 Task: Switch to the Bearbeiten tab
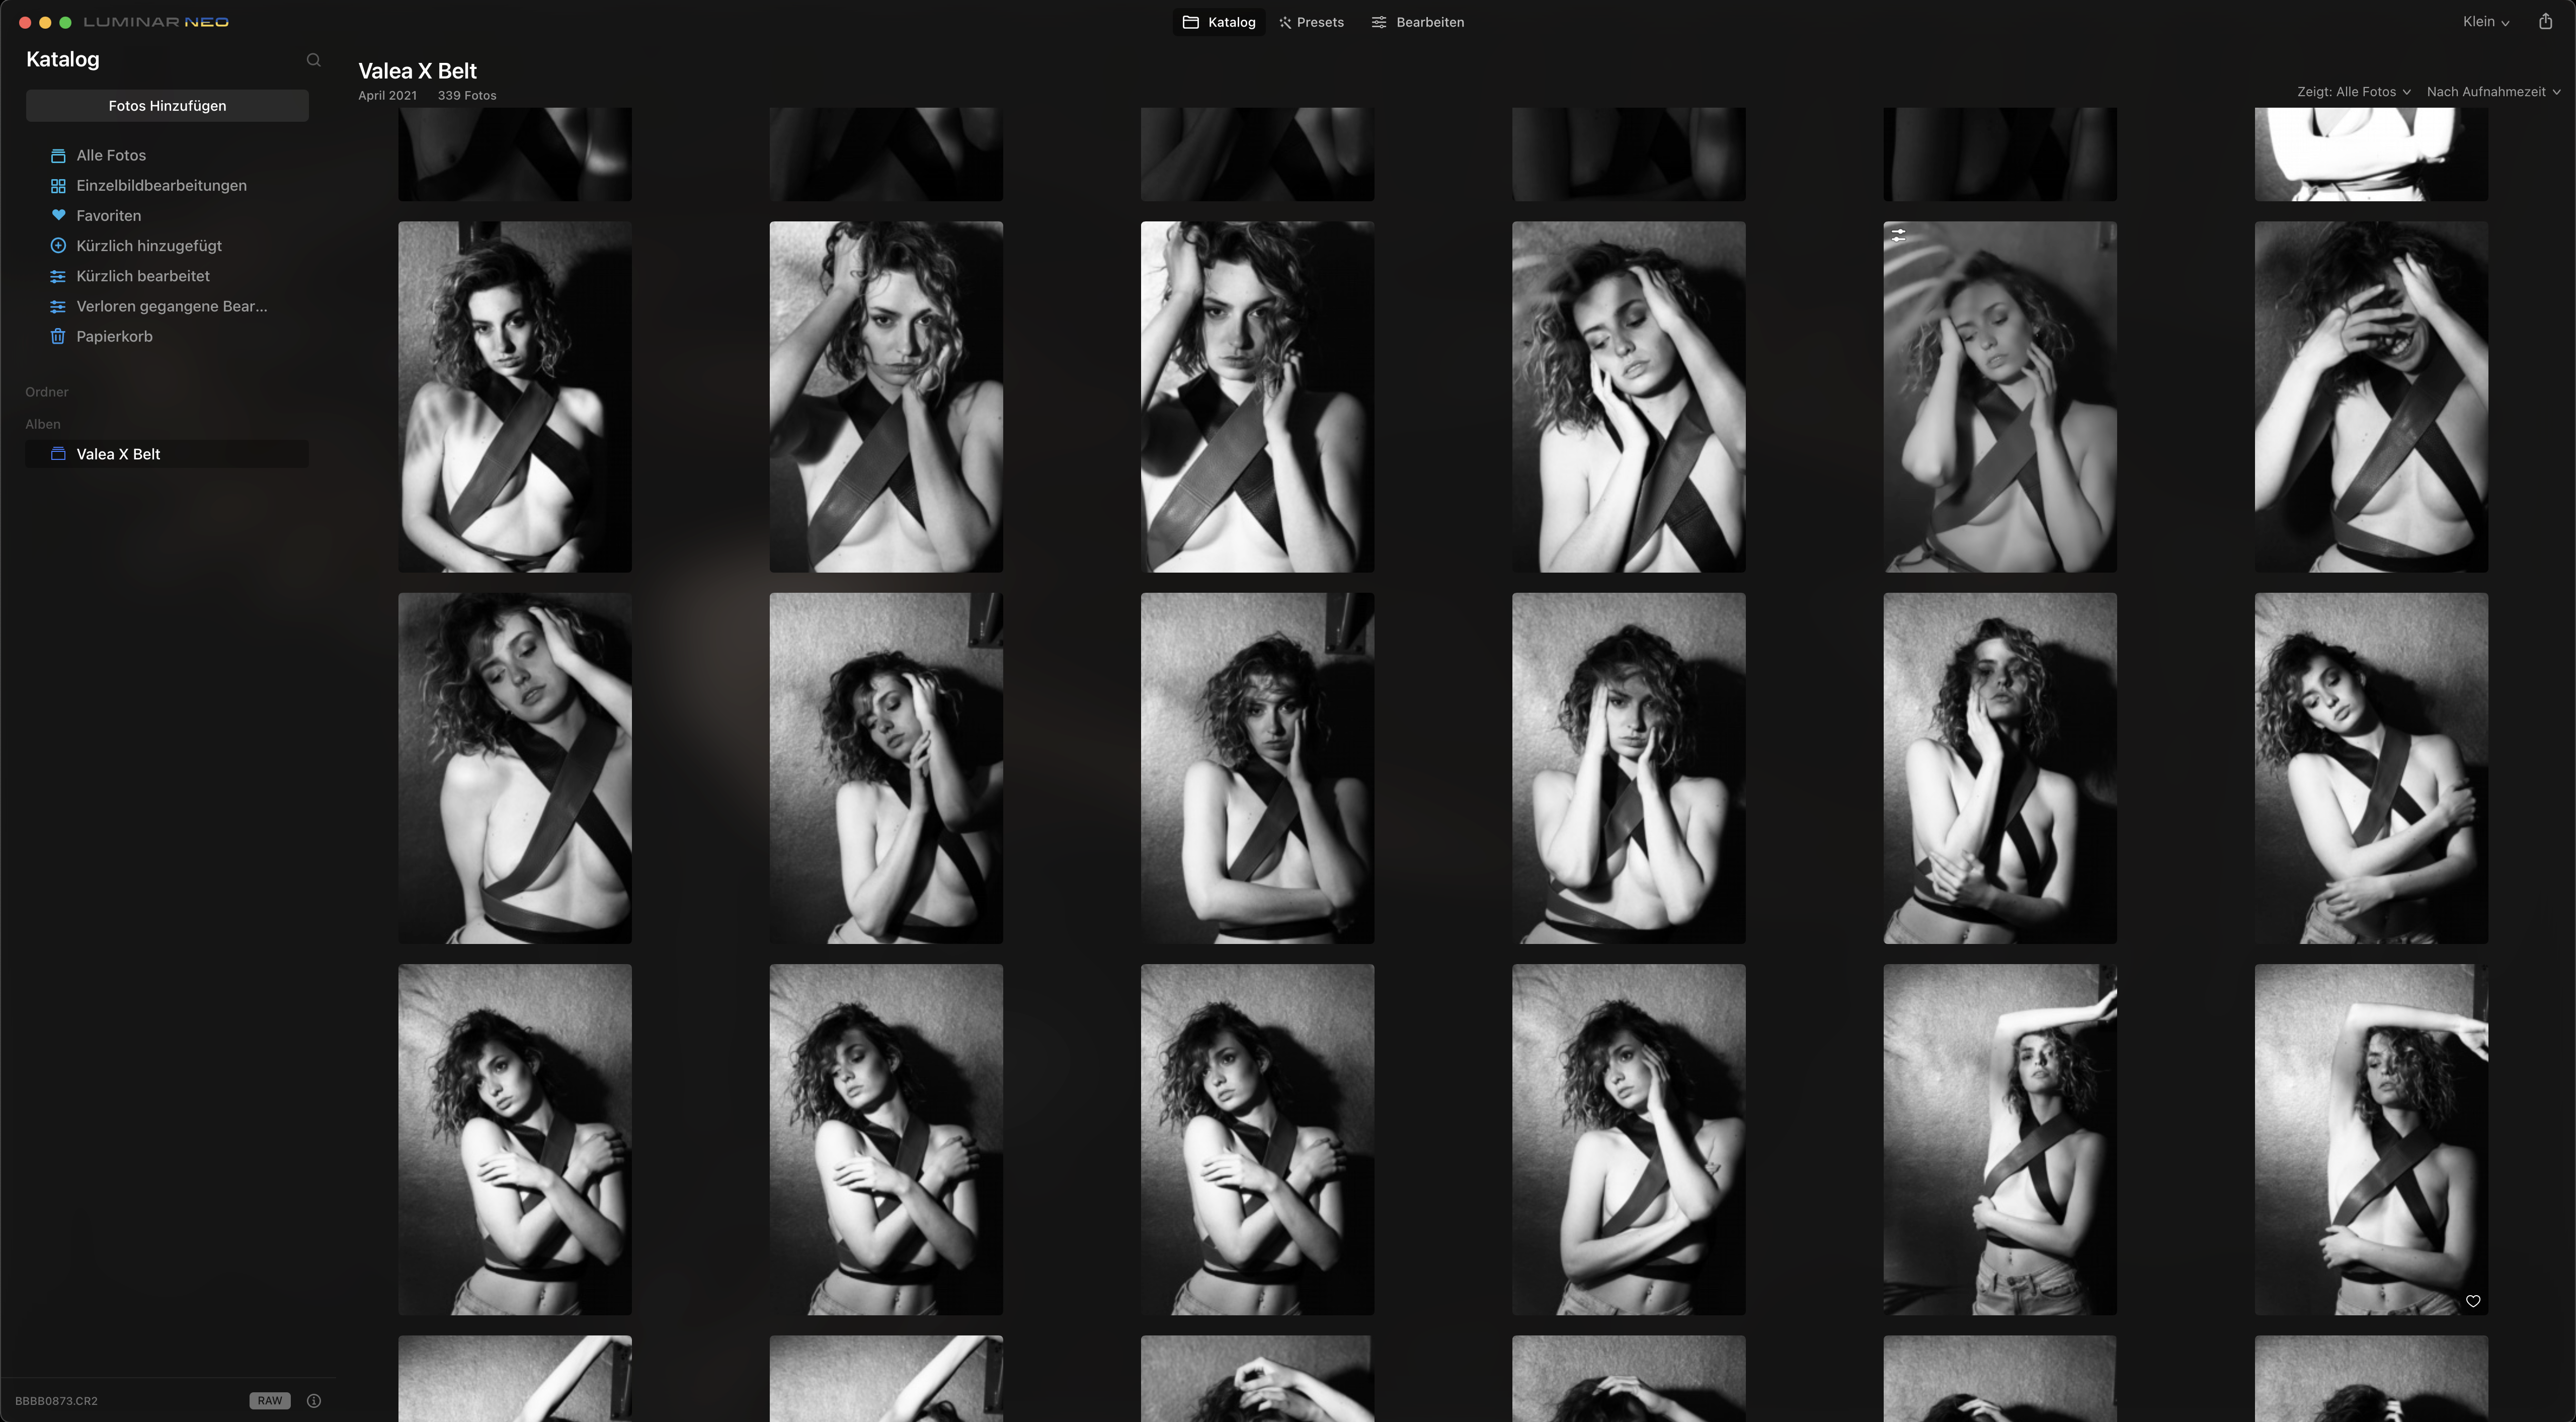tap(1417, 22)
